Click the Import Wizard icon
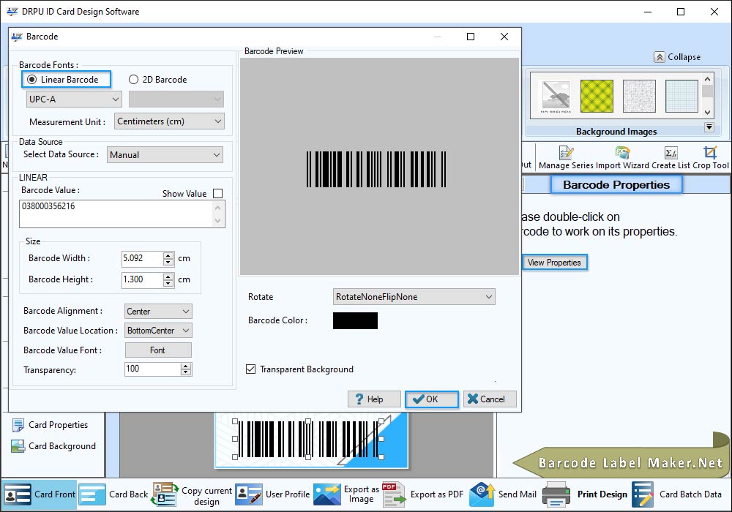Viewport: 732px width, 512px height. coord(622,152)
